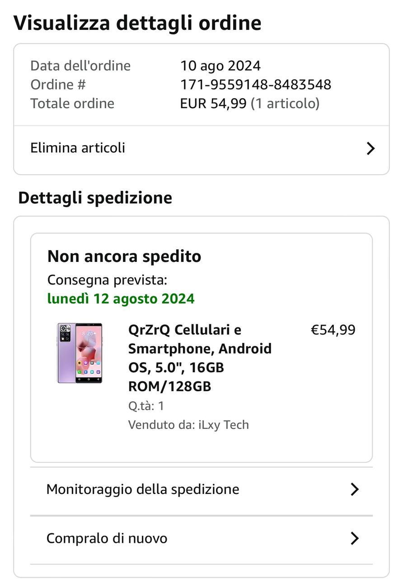Click the €54,99 item price

(x=333, y=330)
